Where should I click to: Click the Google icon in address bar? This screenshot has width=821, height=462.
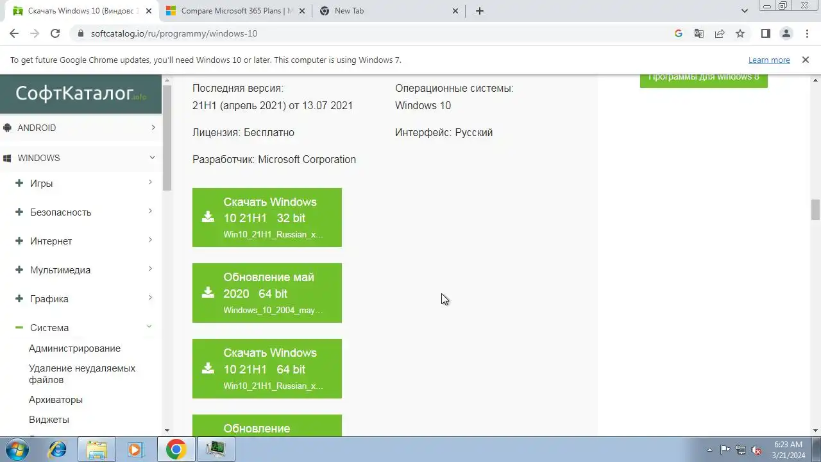[679, 33]
